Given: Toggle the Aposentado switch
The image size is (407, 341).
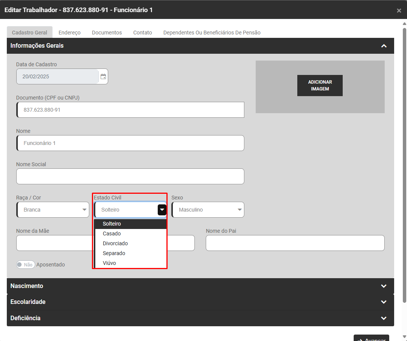Looking at the screenshot, I should (26, 265).
